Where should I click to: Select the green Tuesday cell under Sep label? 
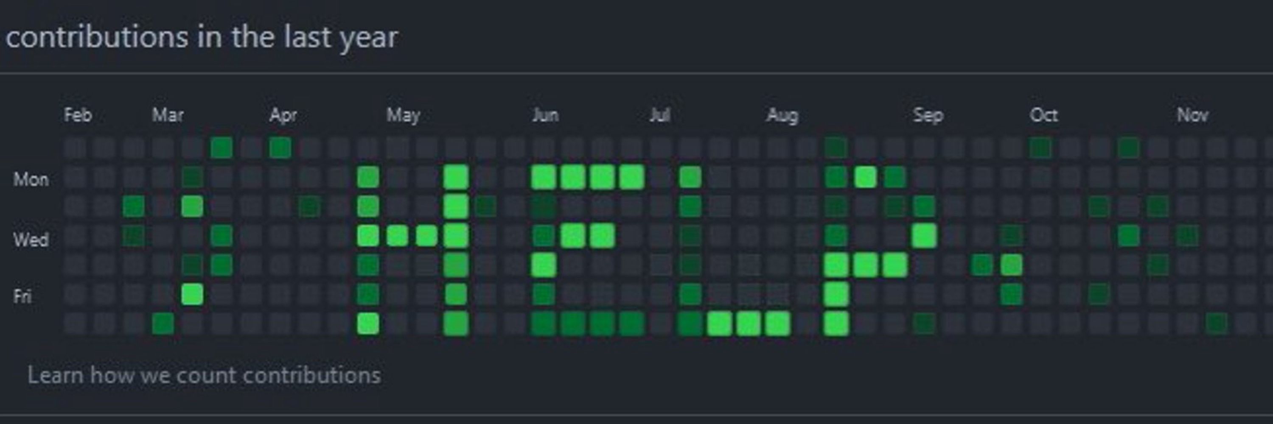924,206
